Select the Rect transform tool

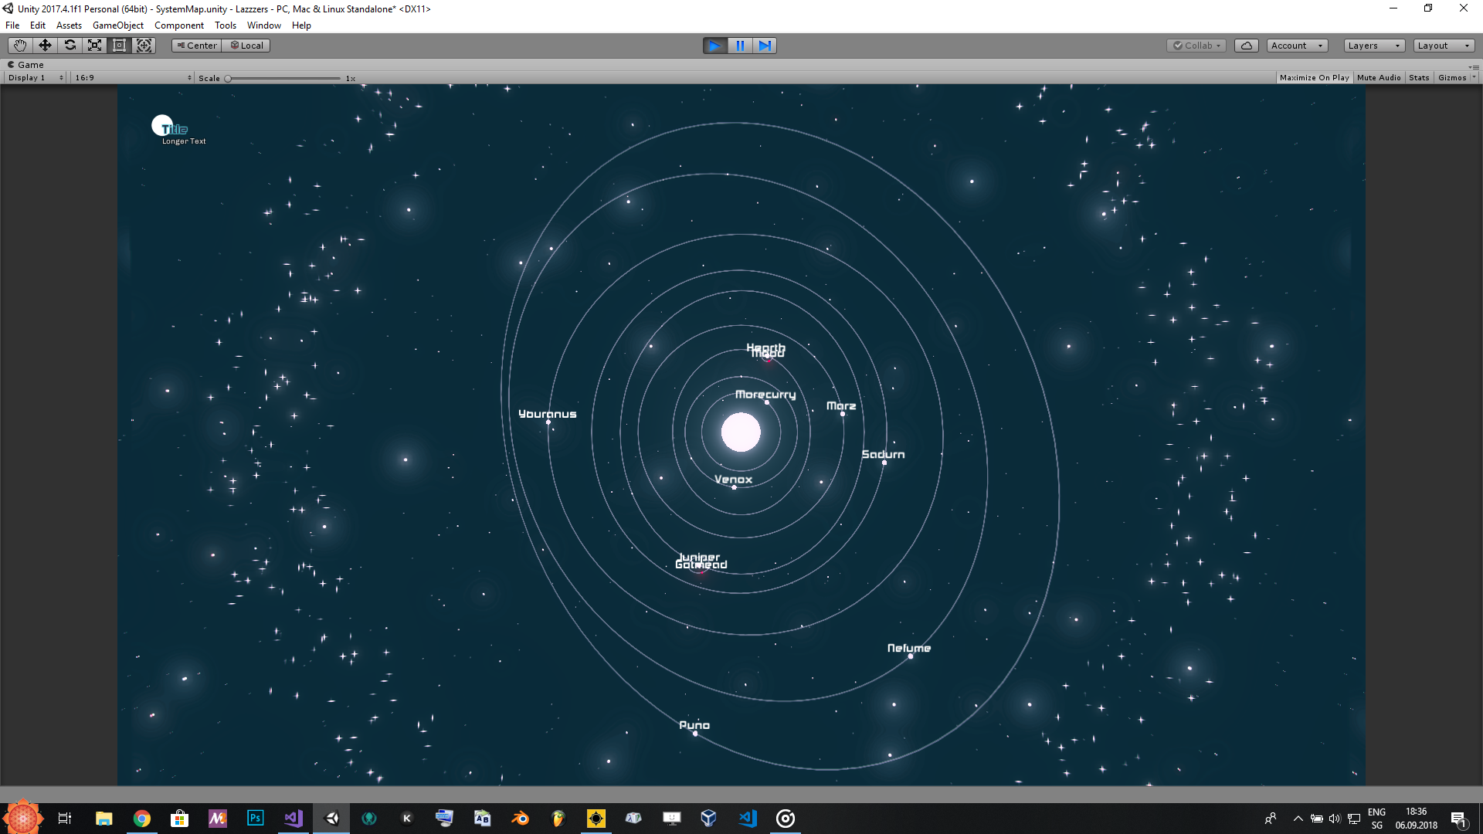[x=119, y=46]
